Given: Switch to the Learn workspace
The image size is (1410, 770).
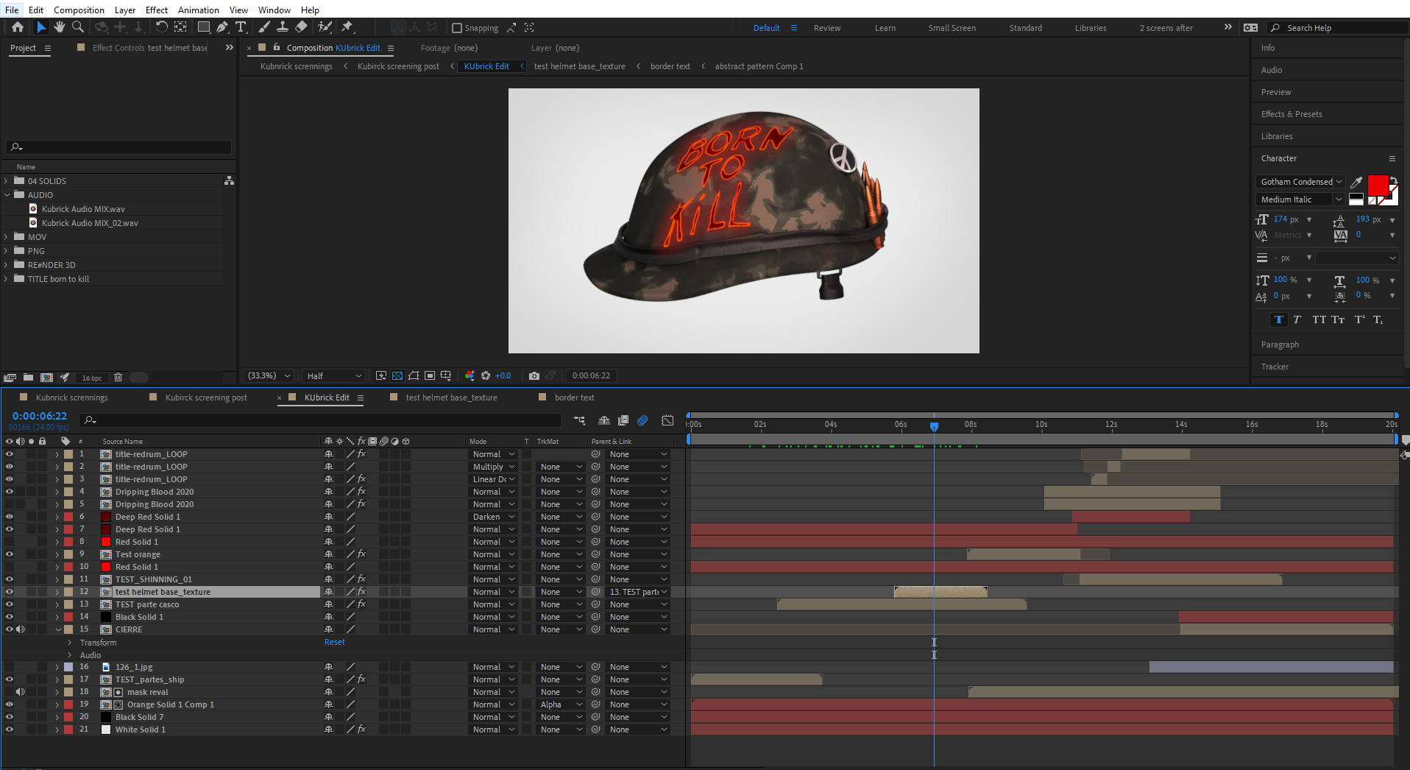Looking at the screenshot, I should click(885, 28).
